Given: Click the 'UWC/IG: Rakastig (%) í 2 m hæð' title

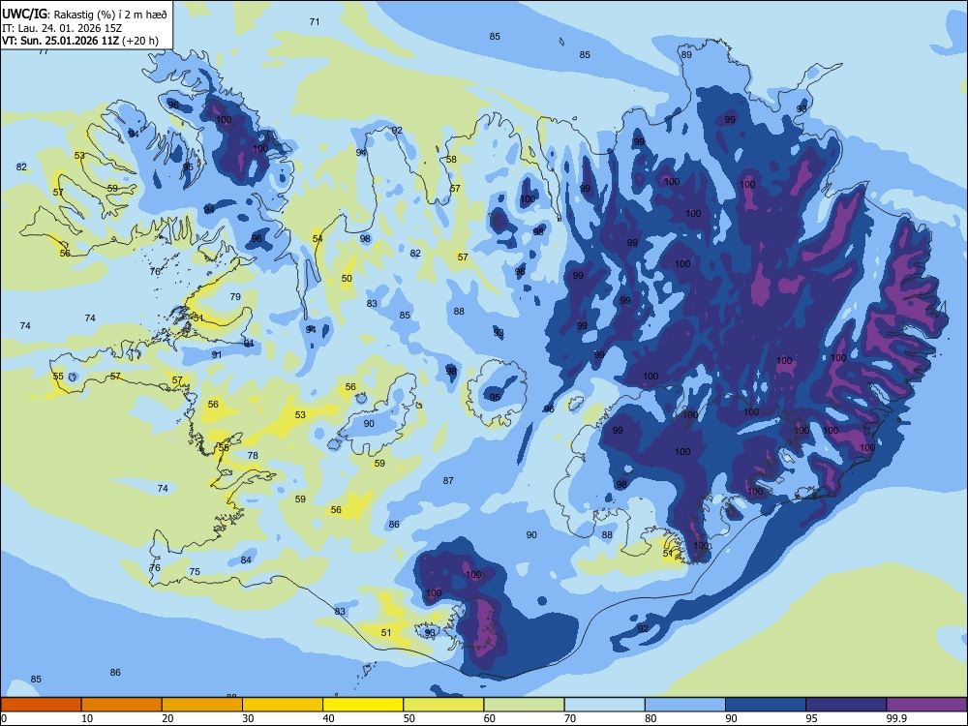Looking at the screenshot, I should 84,14.
